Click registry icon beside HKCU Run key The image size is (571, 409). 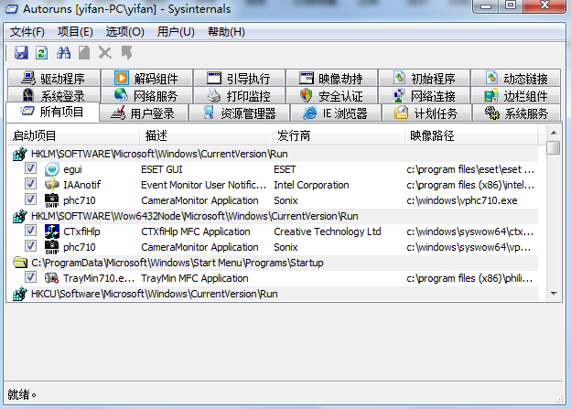(20, 294)
